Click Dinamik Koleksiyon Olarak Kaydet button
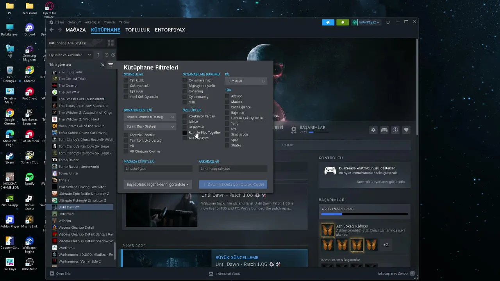 click(233, 185)
